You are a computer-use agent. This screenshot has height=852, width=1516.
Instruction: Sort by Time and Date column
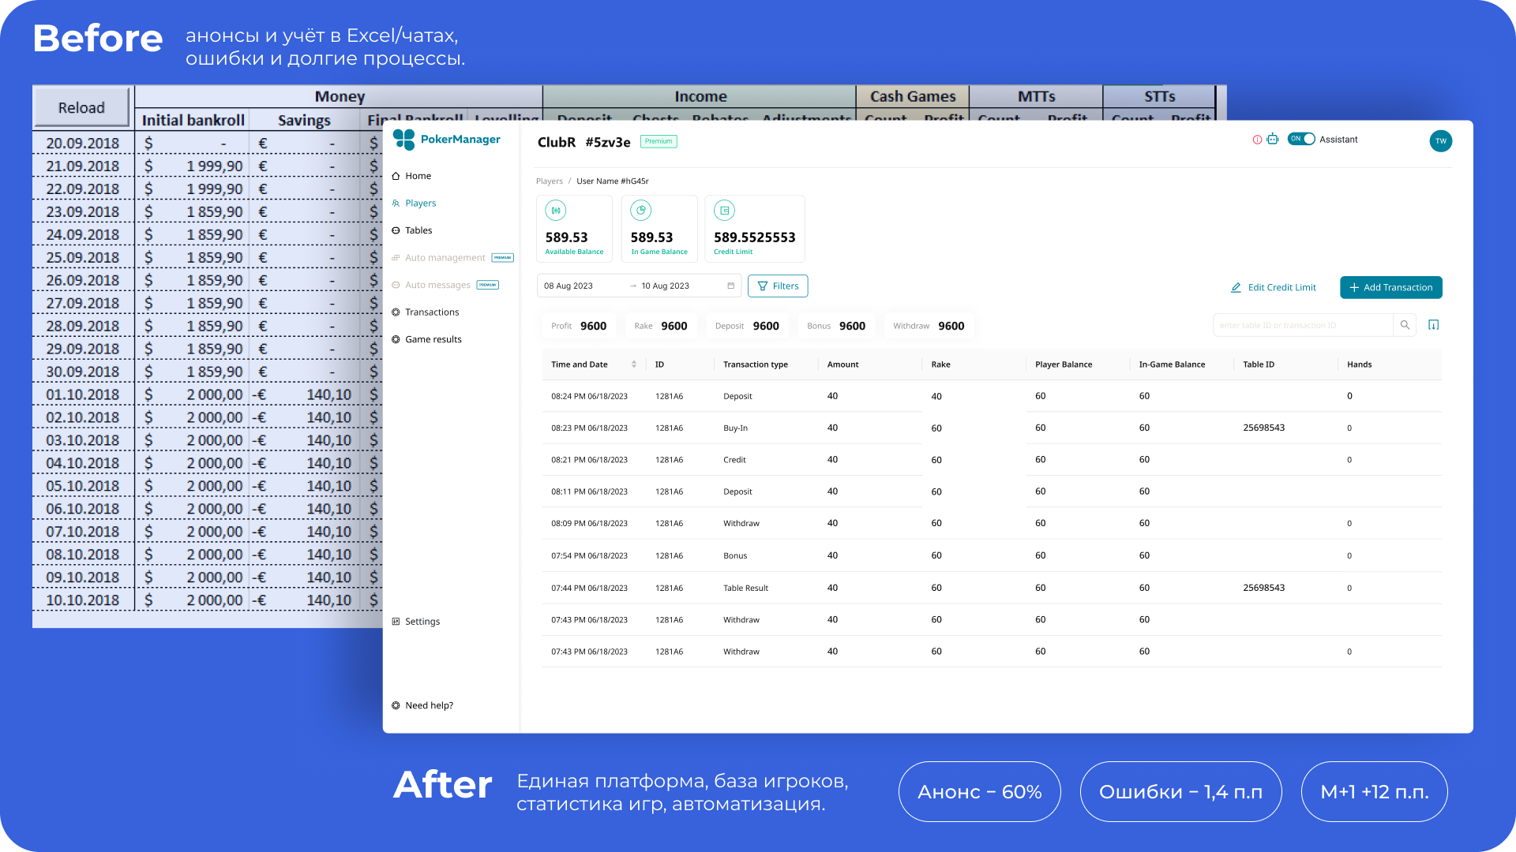tap(633, 364)
